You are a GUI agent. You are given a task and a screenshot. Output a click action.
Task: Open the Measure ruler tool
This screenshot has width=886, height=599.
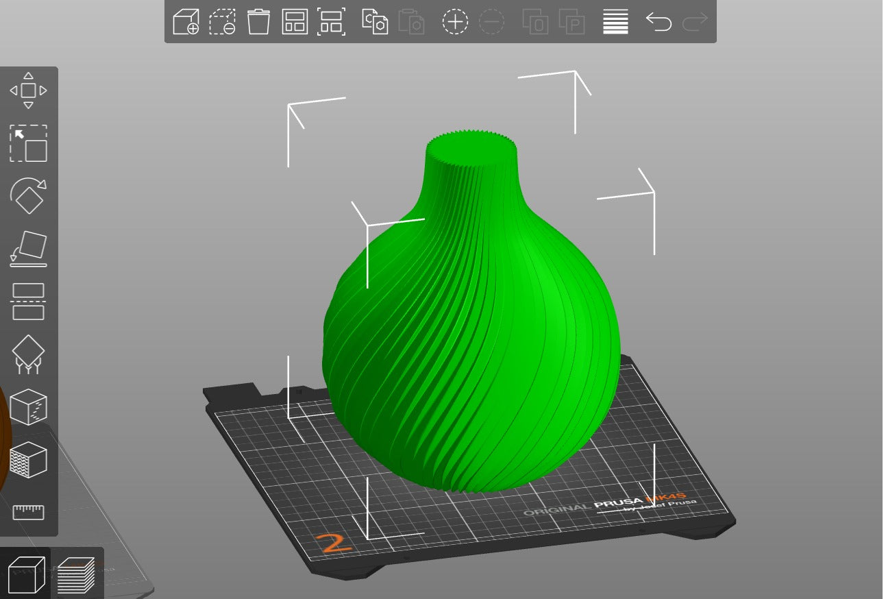(x=28, y=511)
